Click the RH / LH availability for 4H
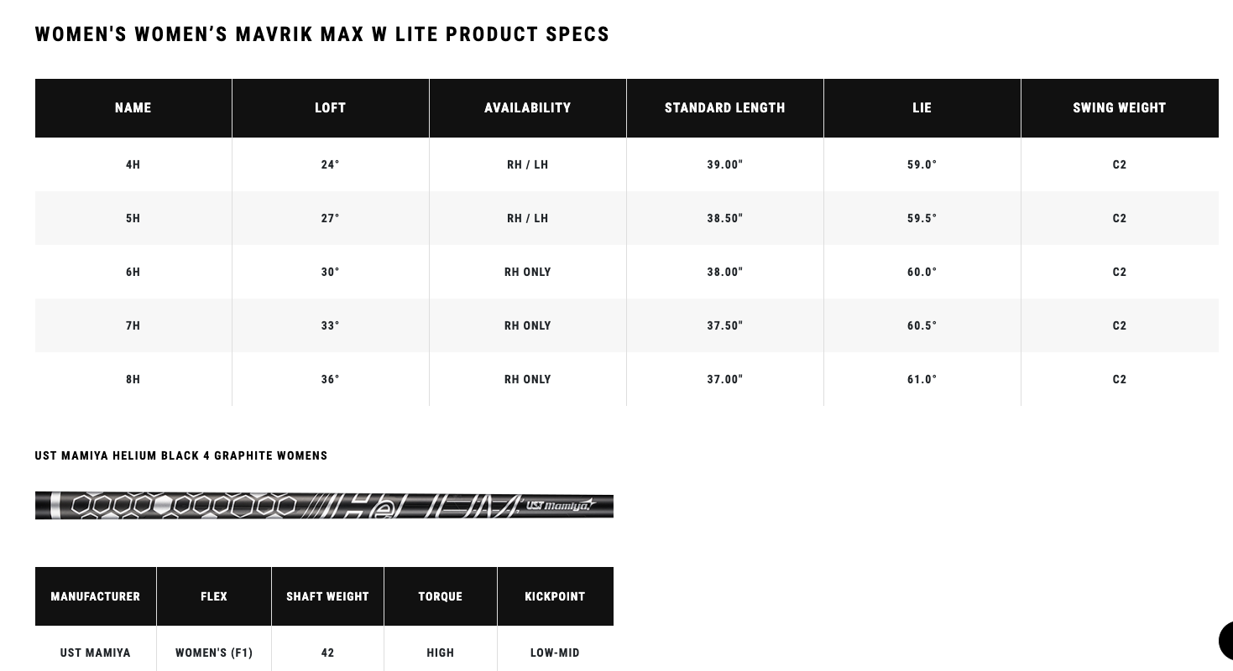The height and width of the screenshot is (671, 1233). (528, 164)
